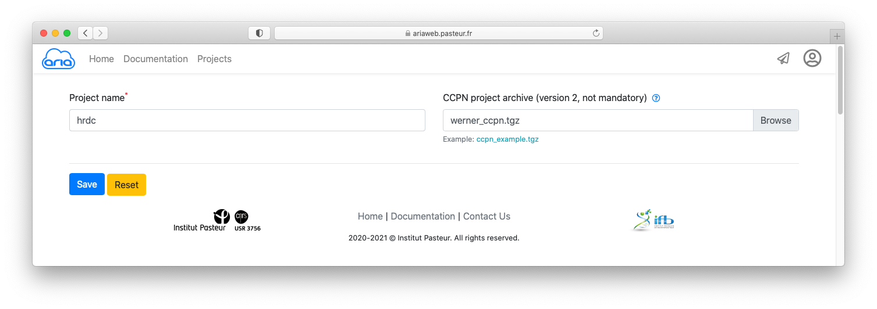Go forward using Safari forward arrow
The height and width of the screenshot is (309, 877).
point(100,33)
